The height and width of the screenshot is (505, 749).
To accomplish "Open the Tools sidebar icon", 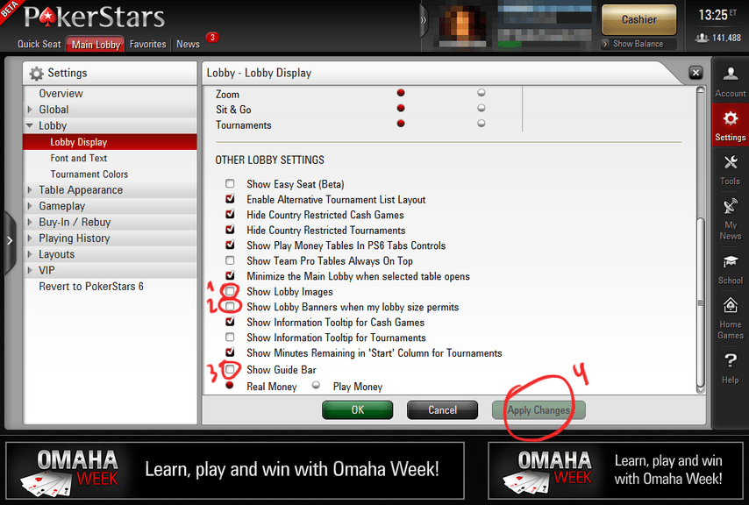I will click(730, 163).
